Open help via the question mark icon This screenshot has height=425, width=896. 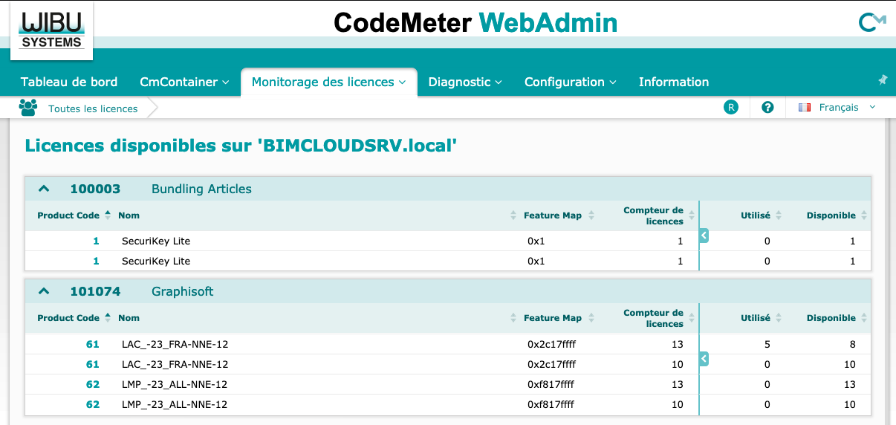coord(768,108)
